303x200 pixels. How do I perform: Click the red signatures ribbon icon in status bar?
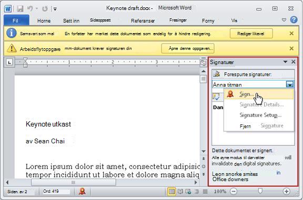click(x=82, y=191)
